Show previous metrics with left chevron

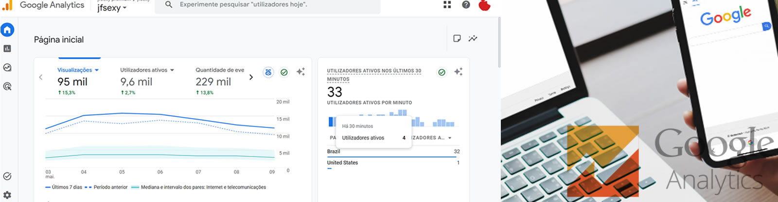pos(41,77)
